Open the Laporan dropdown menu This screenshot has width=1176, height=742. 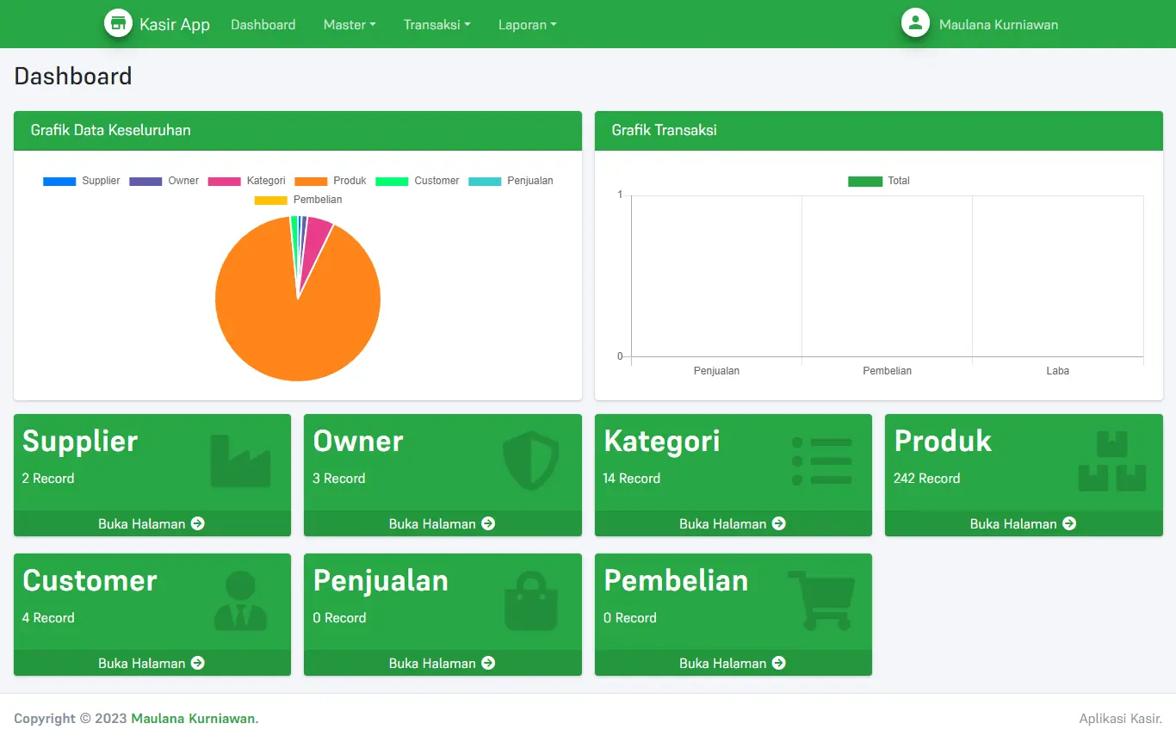[527, 25]
